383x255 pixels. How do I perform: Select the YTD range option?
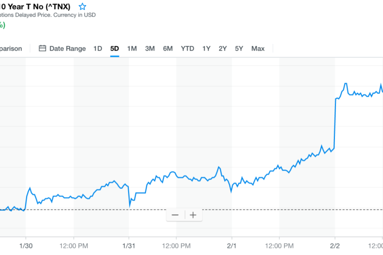click(187, 48)
